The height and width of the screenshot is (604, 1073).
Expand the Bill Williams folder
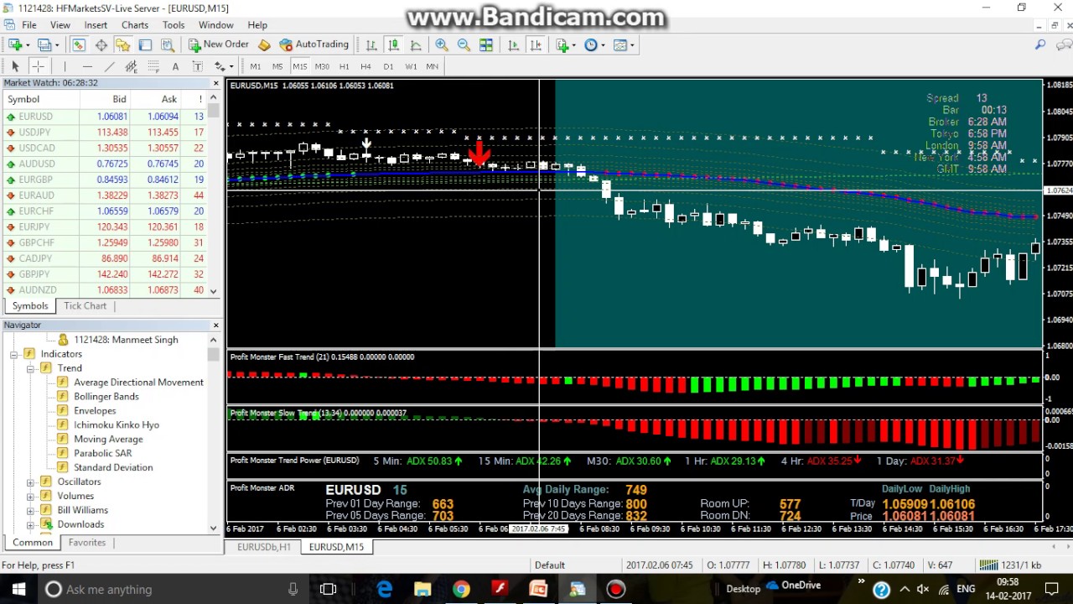30,511
